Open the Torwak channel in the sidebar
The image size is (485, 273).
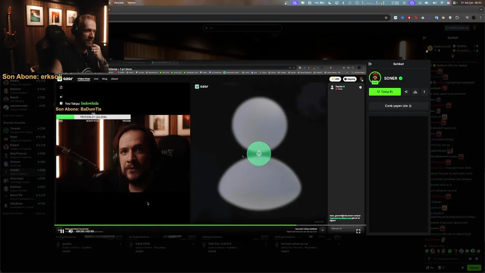tap(24, 130)
